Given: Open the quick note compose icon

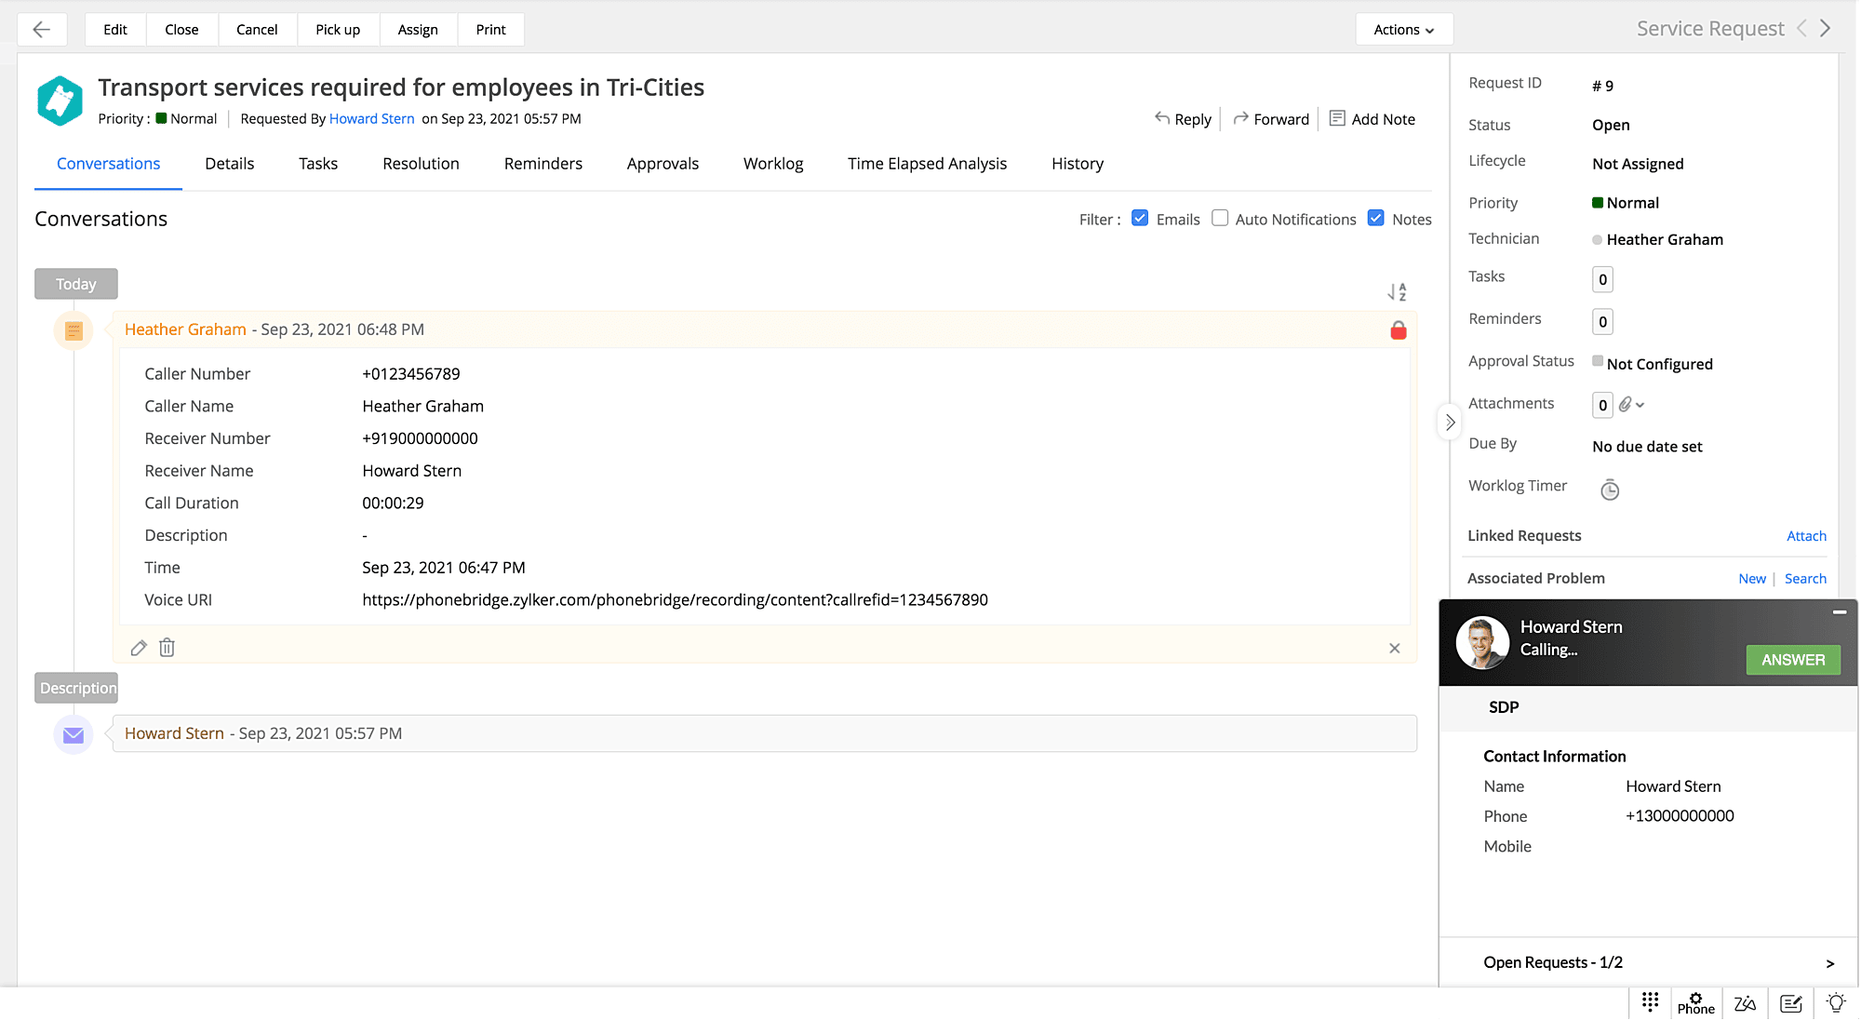Looking at the screenshot, I should click(1790, 1002).
